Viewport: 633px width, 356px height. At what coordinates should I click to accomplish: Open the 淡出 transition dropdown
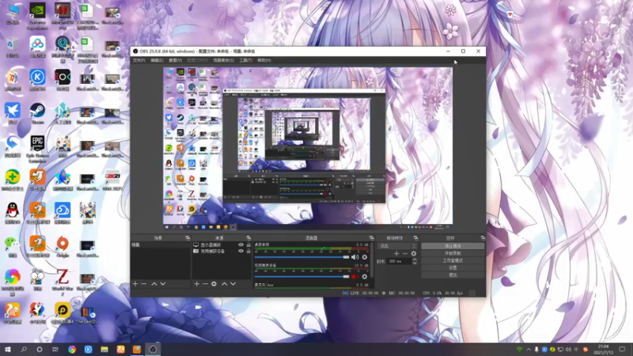(397, 246)
